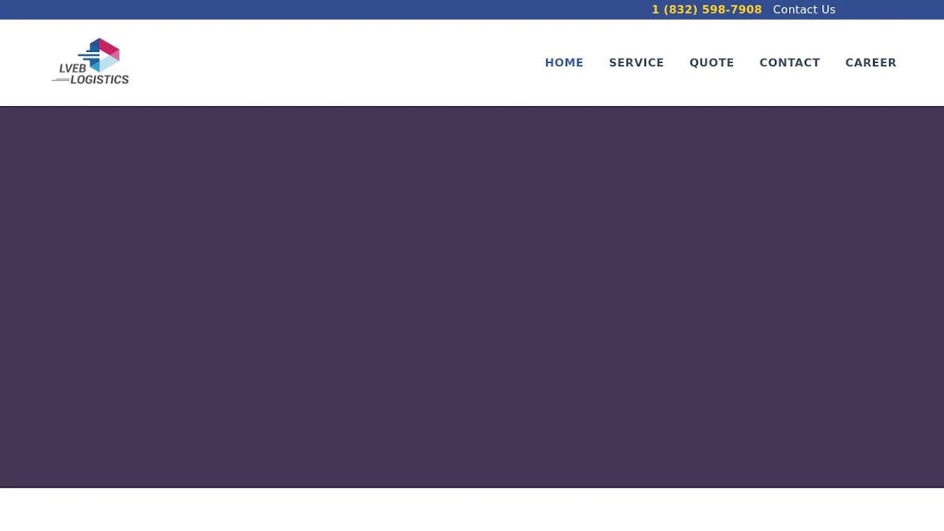Navigate to the CONTACT menu item
The image size is (944, 531).
[790, 63]
